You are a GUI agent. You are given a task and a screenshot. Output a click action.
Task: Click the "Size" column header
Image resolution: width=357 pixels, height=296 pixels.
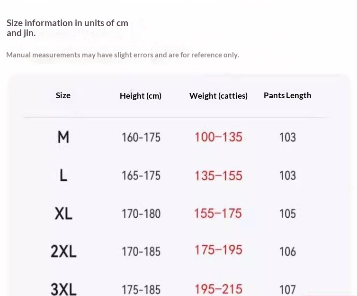click(x=63, y=95)
